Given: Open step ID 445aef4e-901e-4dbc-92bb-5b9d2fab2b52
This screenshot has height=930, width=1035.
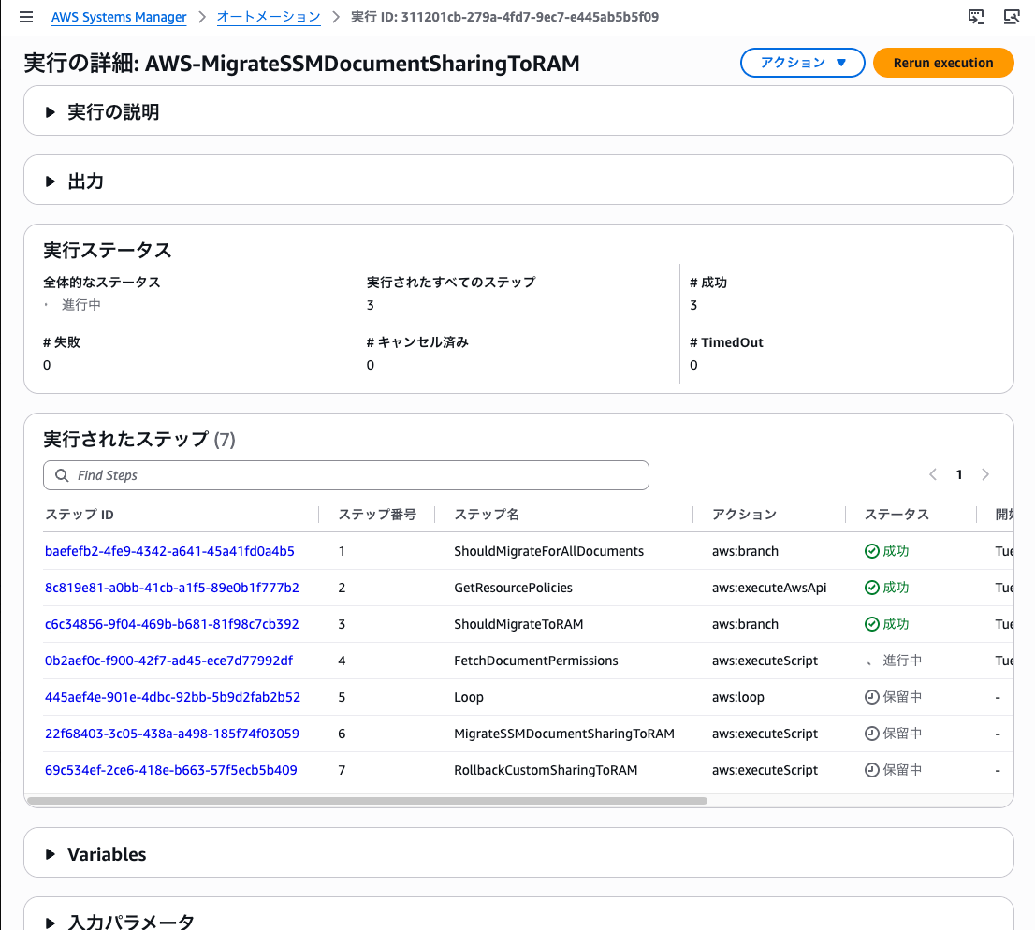Looking at the screenshot, I should 172,697.
